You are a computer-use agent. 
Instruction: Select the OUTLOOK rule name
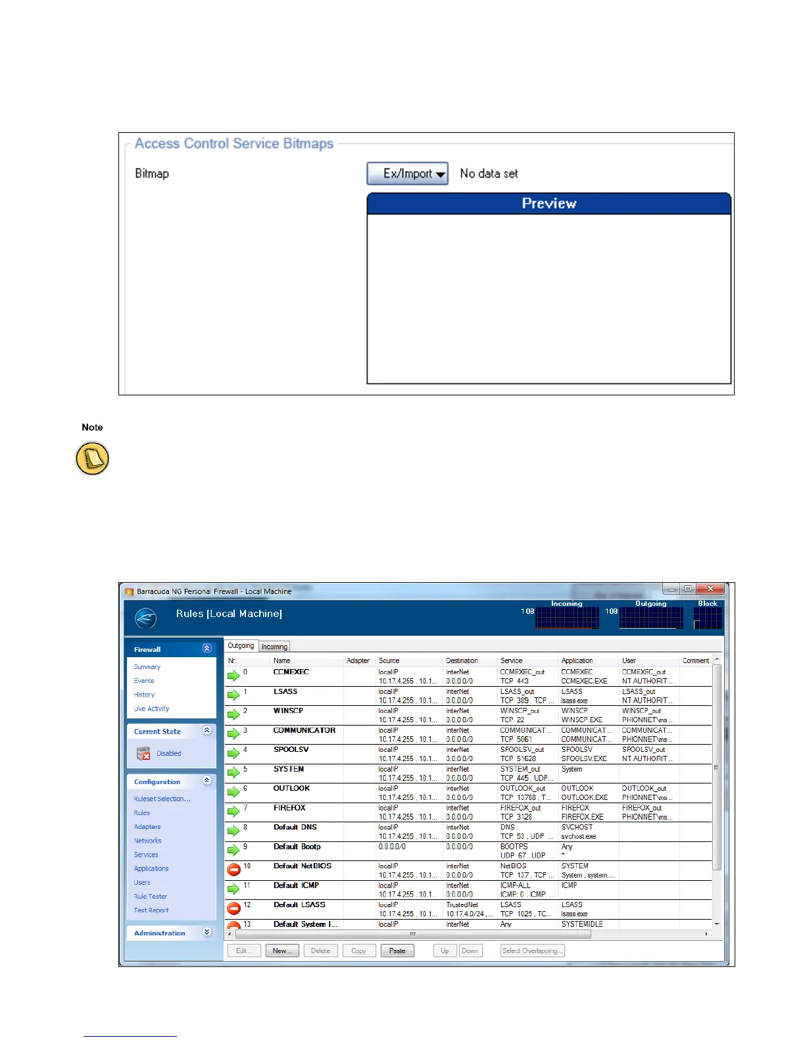pyautogui.click(x=291, y=788)
